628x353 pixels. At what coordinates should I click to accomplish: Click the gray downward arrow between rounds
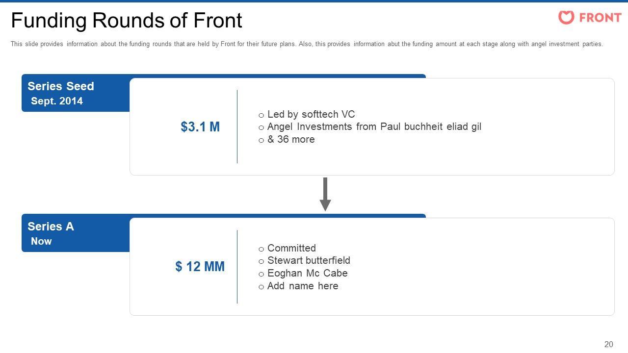[325, 194]
